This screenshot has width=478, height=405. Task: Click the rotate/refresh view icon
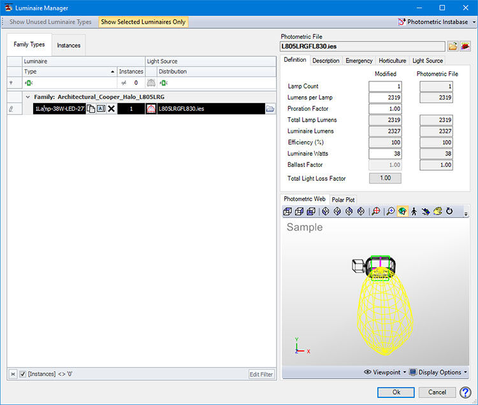click(449, 211)
